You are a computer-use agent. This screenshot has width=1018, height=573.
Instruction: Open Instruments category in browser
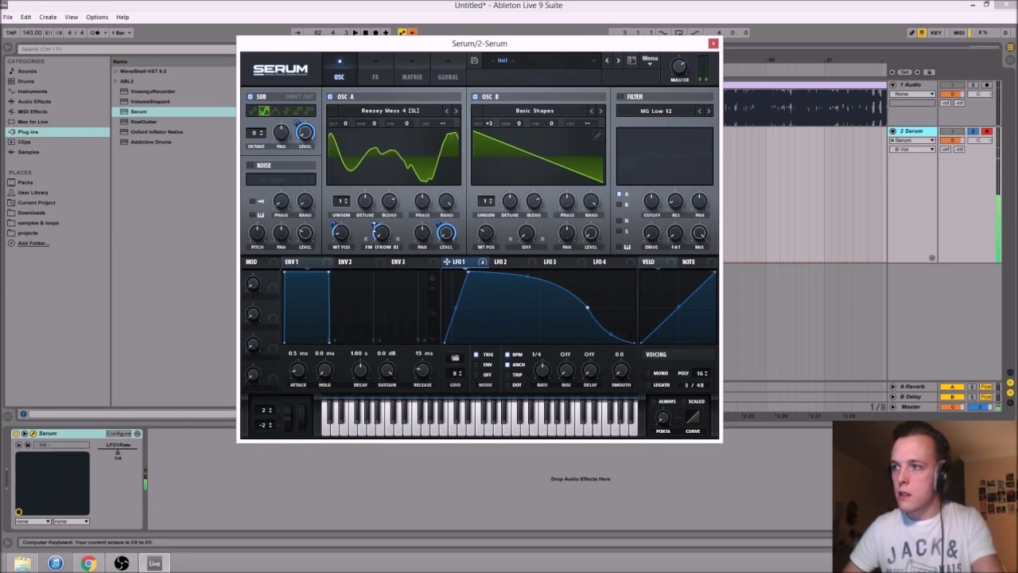(33, 92)
